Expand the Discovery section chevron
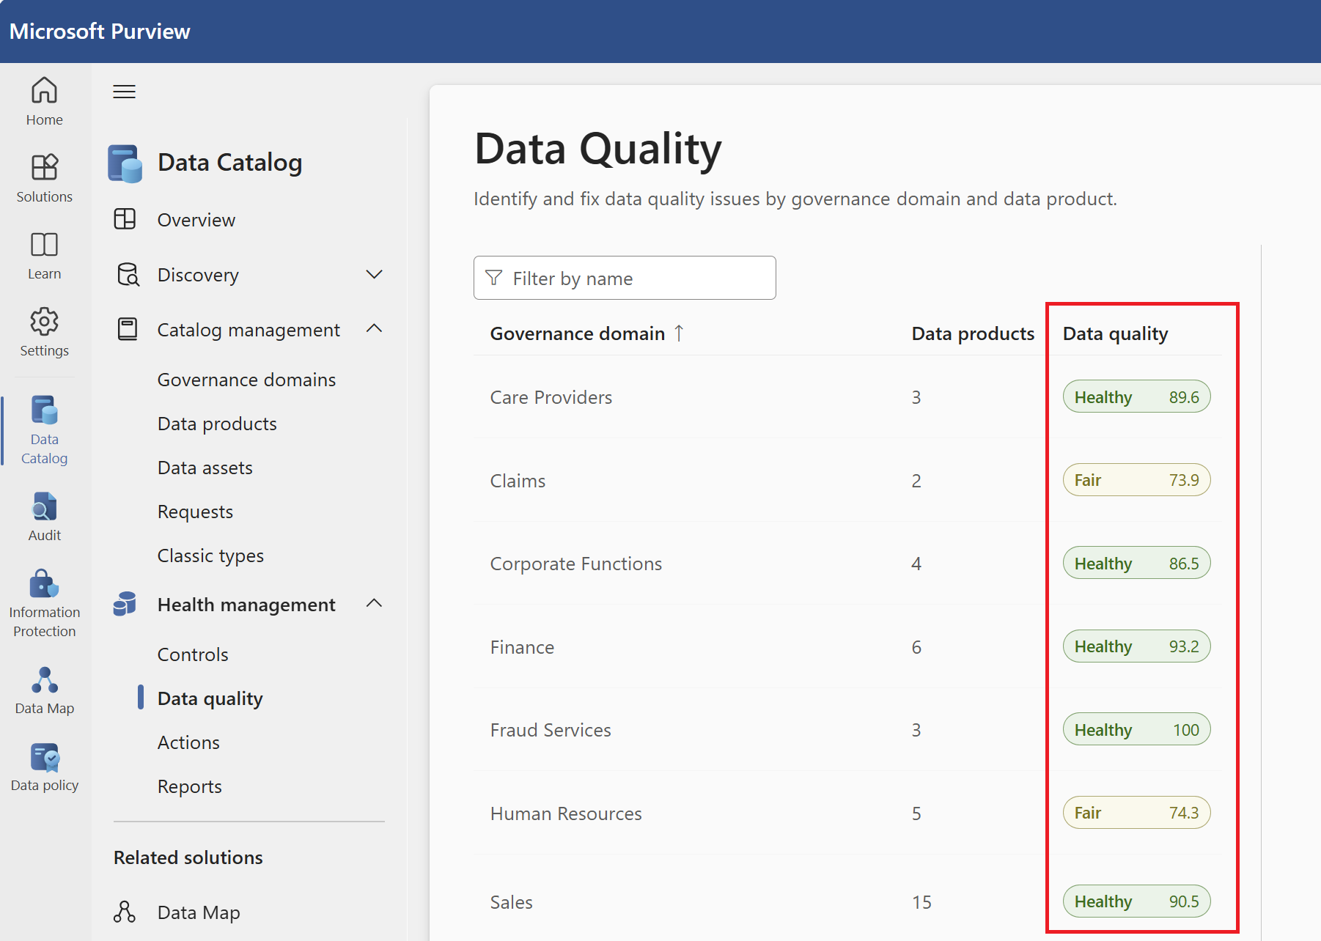Image resolution: width=1321 pixels, height=941 pixels. click(x=374, y=275)
